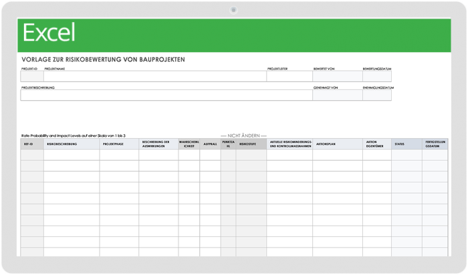Click the 'Vorlage zur Risikobewertung von Bauprojekten' title
Screen dimensions: 468x275
(x=103, y=59)
